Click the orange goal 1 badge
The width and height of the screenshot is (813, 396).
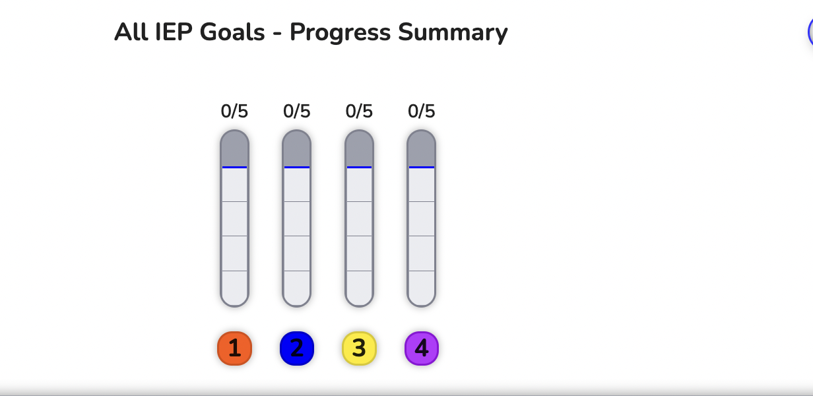tap(234, 348)
